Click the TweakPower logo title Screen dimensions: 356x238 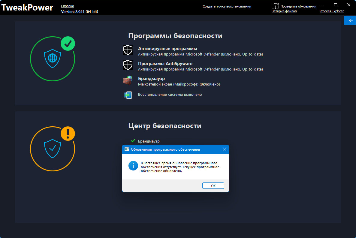pyautogui.click(x=27, y=8)
